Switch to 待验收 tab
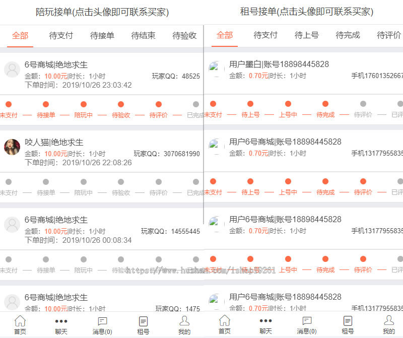 click(x=184, y=35)
